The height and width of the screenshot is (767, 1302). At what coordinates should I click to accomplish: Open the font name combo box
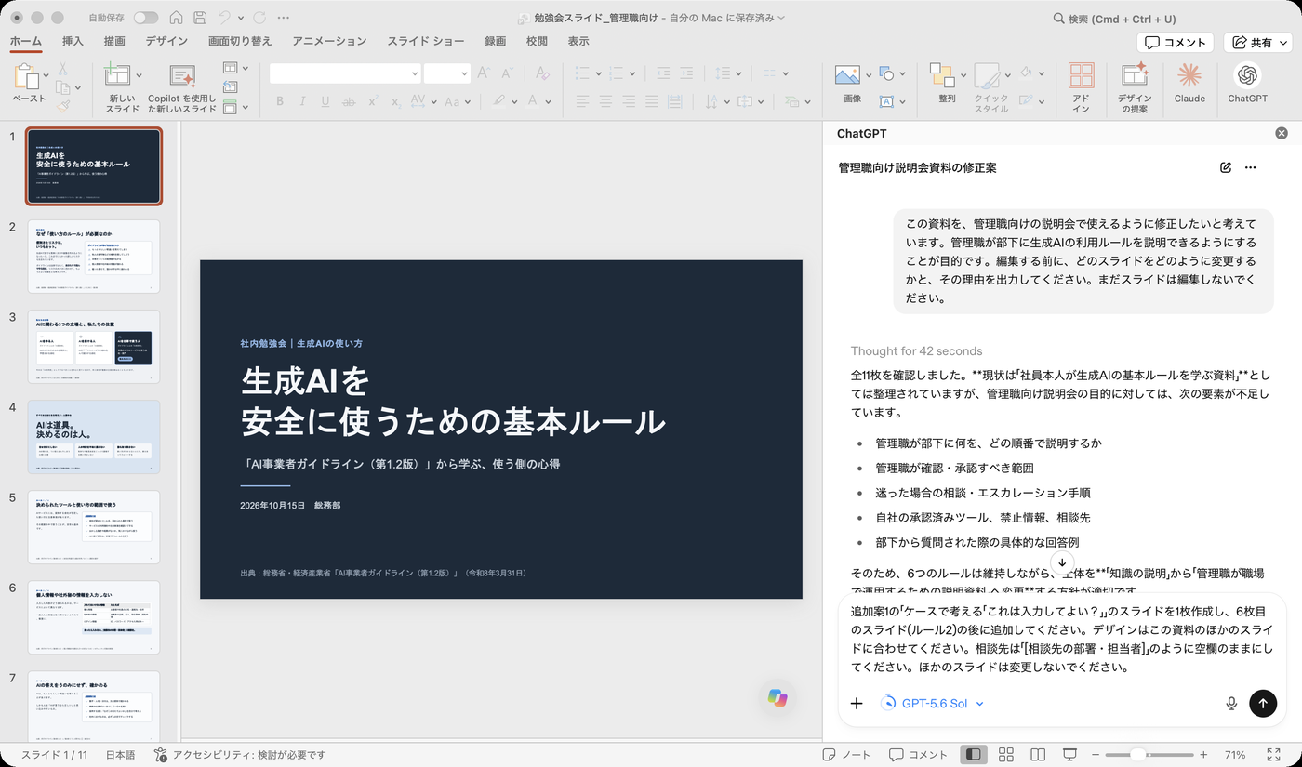tap(345, 73)
